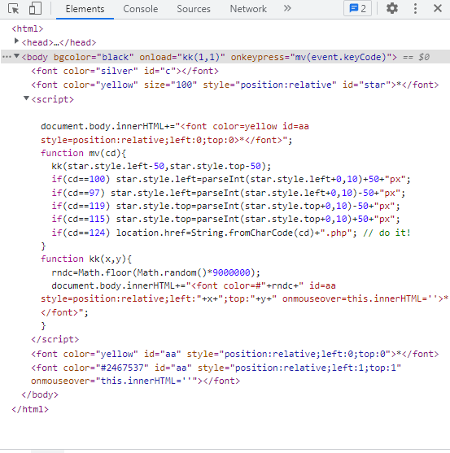Collapse the script element node
The image size is (450, 453).
click(26, 98)
